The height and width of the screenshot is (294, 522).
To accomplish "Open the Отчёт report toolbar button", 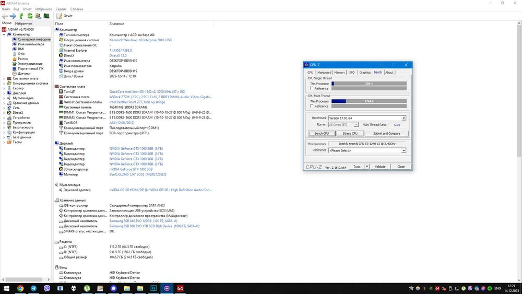I will tap(65, 16).
